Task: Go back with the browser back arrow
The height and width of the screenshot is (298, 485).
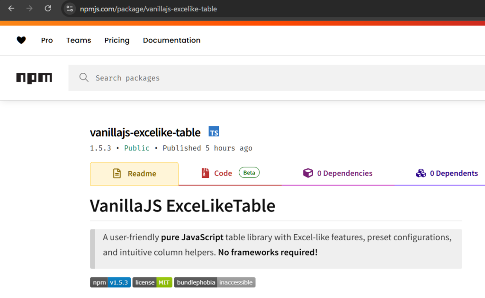Action: tap(11, 9)
